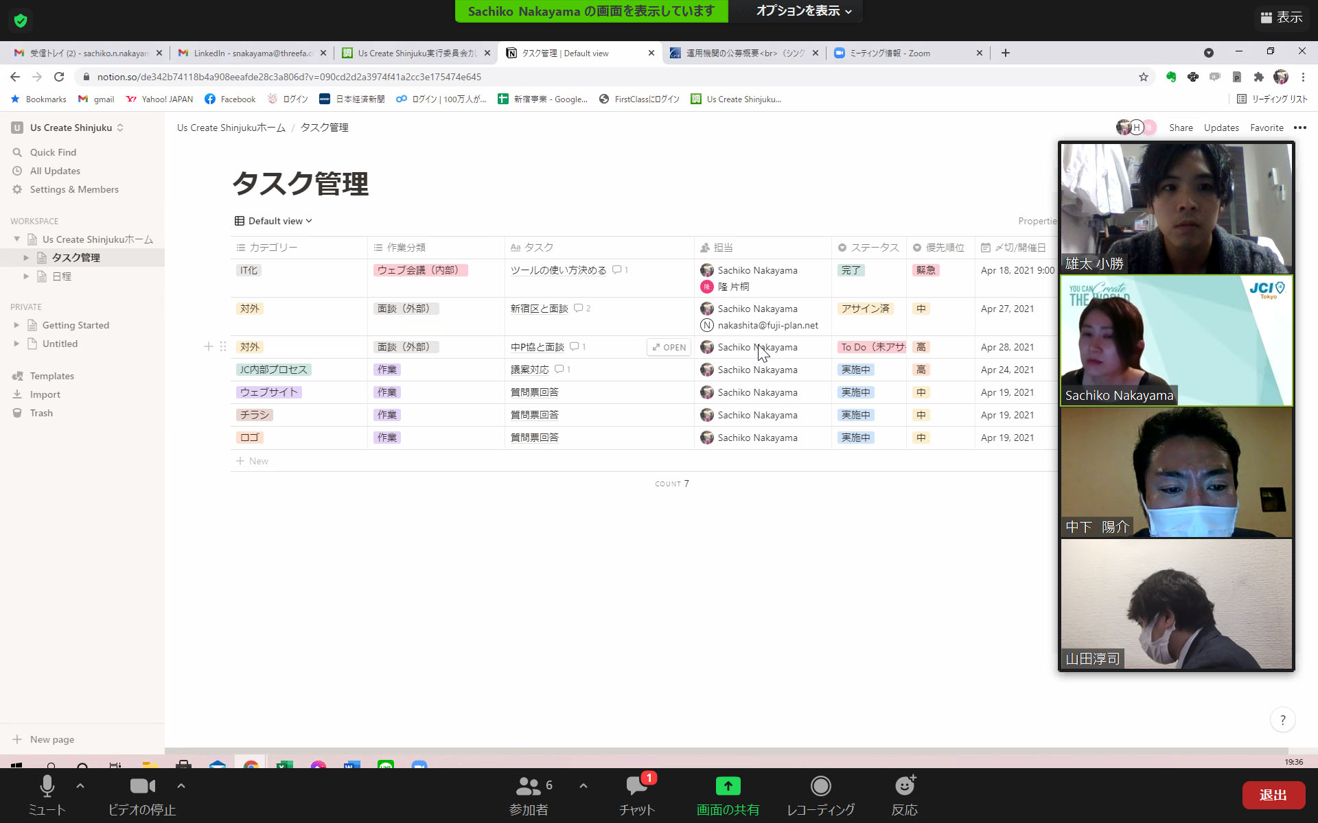Stop video with the camera icon
Image resolution: width=1318 pixels, height=823 pixels.
tap(142, 786)
